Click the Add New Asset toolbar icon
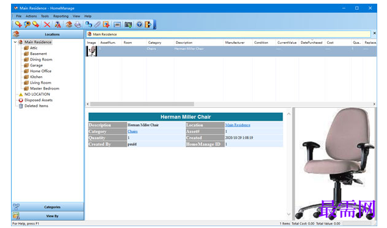387x228 pixels. [x=18, y=24]
